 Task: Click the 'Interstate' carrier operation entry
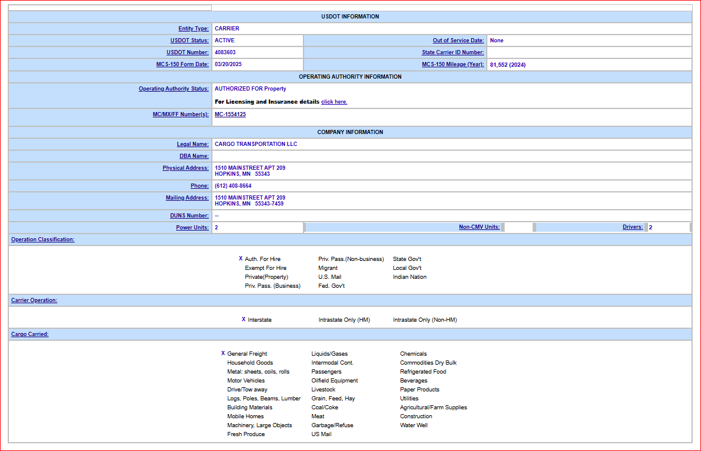259,320
